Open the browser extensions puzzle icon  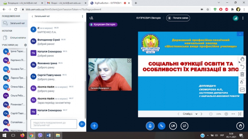point(232,10)
